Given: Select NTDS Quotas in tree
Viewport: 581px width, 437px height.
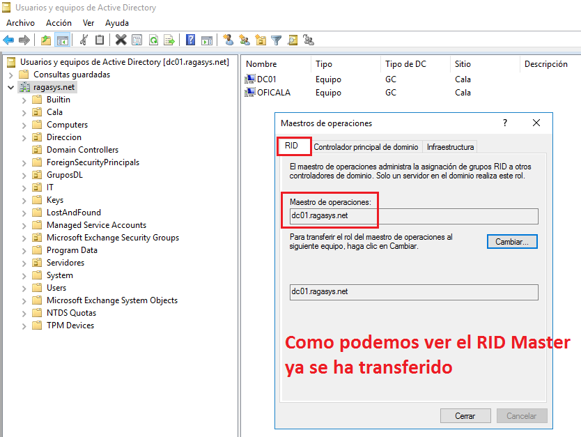Looking at the screenshot, I should pyautogui.click(x=71, y=313).
